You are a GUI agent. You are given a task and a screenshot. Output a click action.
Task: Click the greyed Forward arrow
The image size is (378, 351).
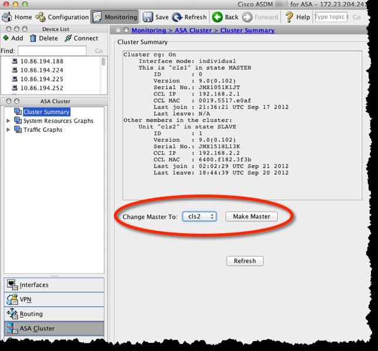click(x=247, y=18)
